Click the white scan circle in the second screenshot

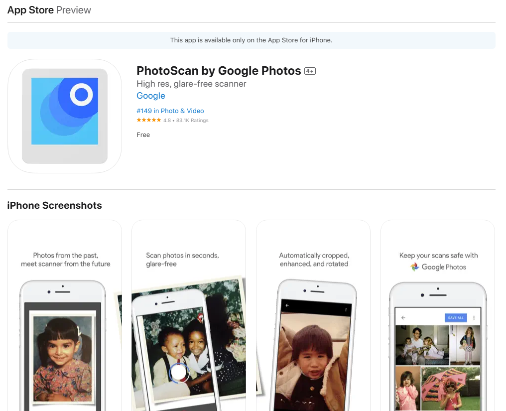coord(179,373)
